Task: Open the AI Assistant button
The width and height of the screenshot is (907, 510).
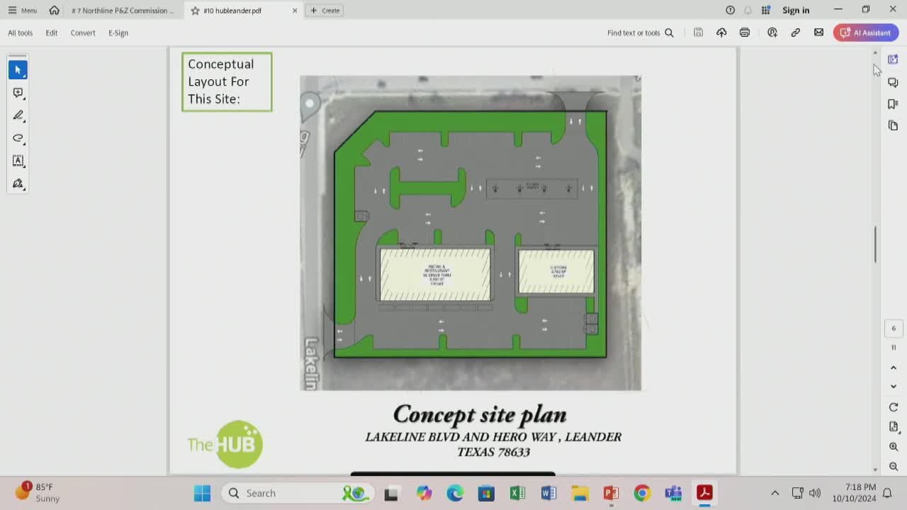Action: (x=866, y=33)
